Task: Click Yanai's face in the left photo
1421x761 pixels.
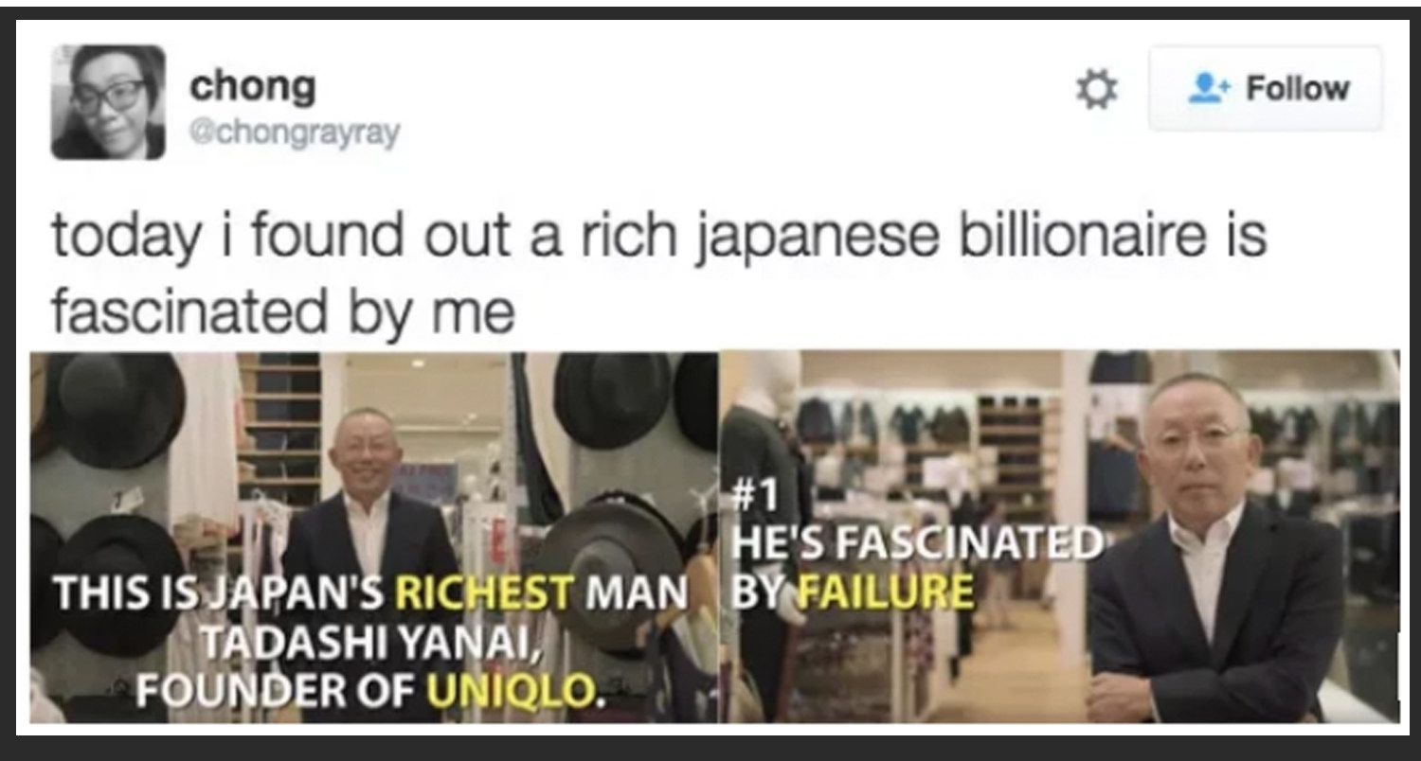Action: (366, 451)
